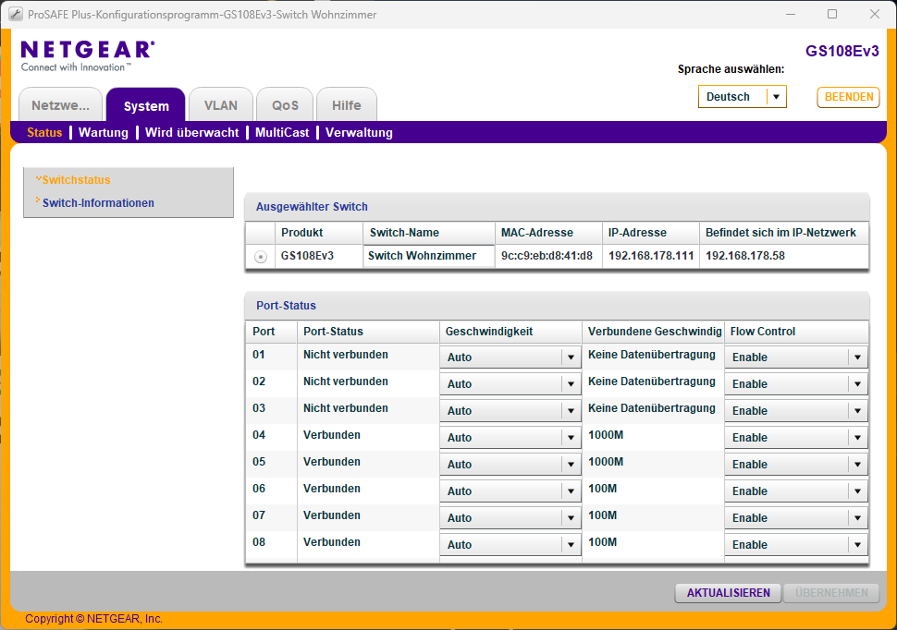Click the BEENDEN button
Viewport: 897px width, 630px height.
pos(848,97)
